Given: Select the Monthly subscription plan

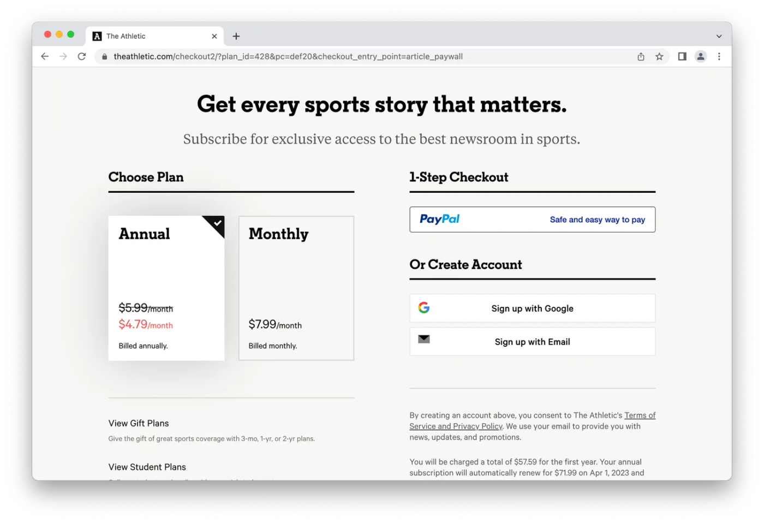Looking at the screenshot, I should point(296,288).
